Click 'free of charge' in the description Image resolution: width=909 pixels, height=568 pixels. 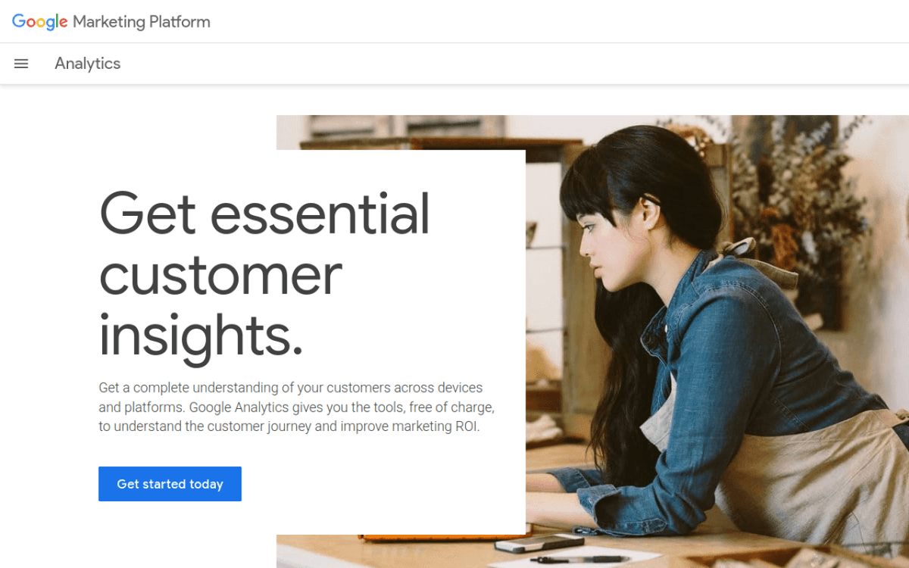click(x=450, y=407)
